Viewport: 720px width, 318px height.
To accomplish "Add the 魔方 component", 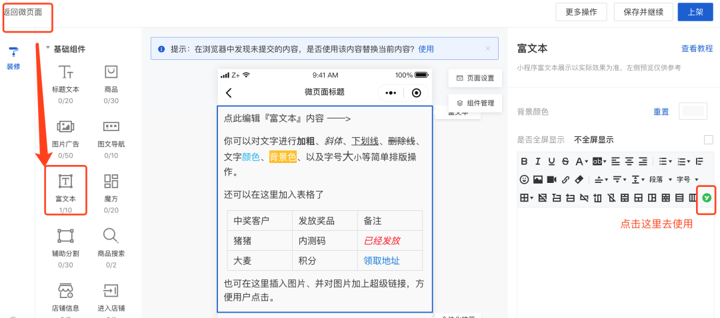I will click(x=111, y=194).
